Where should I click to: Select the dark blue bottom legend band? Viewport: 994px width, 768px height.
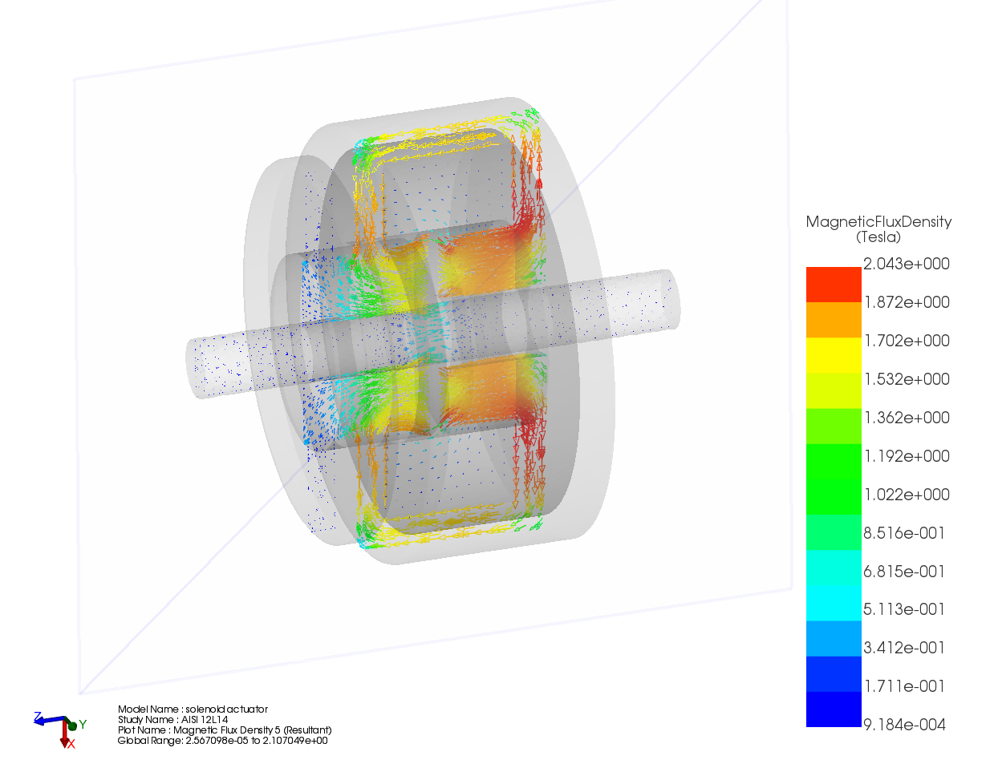point(833,709)
